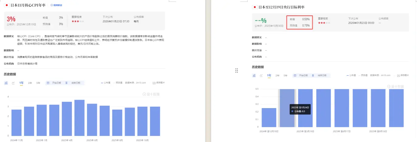
Task: Click 日本总务省统计局 agency text
Action: point(27,64)
